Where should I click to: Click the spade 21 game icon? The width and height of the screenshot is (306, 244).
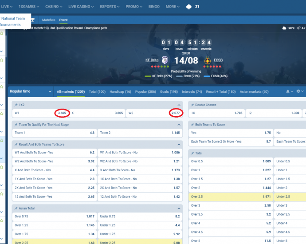(193, 7)
